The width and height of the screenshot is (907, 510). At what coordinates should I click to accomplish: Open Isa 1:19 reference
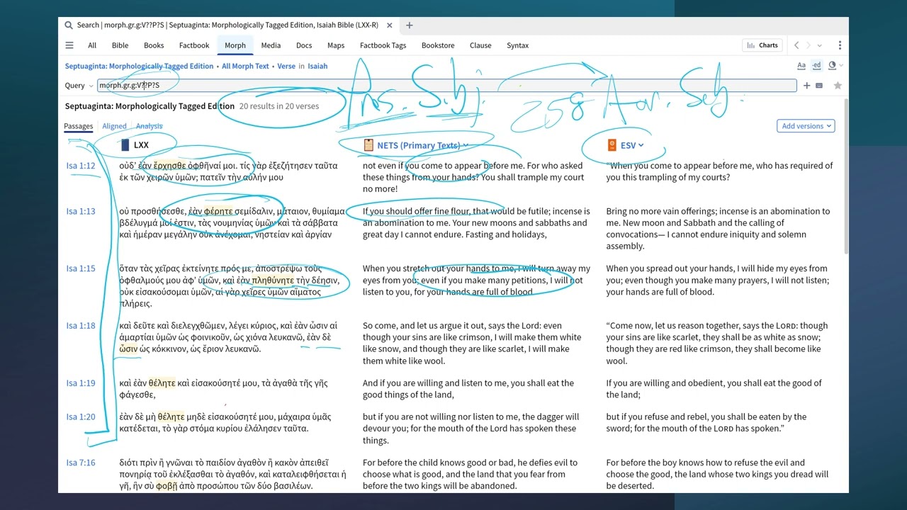(x=81, y=383)
